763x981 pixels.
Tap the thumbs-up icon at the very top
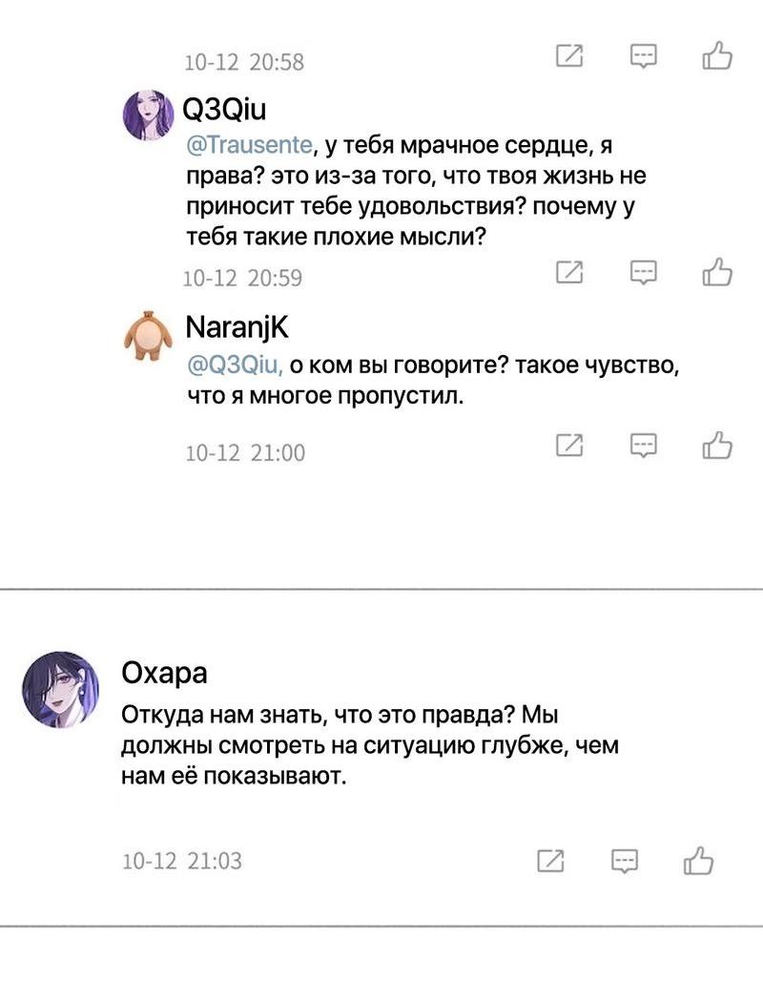click(718, 57)
